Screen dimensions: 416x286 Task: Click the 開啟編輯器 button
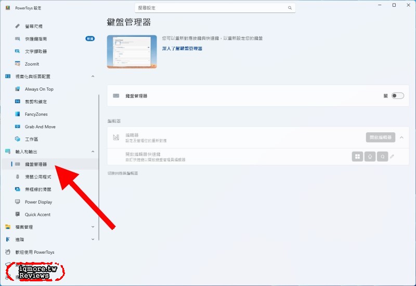pos(381,138)
